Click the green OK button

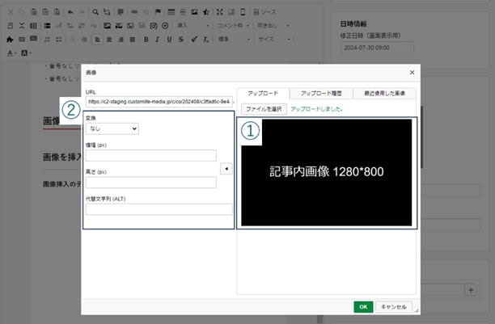pyautogui.click(x=363, y=307)
